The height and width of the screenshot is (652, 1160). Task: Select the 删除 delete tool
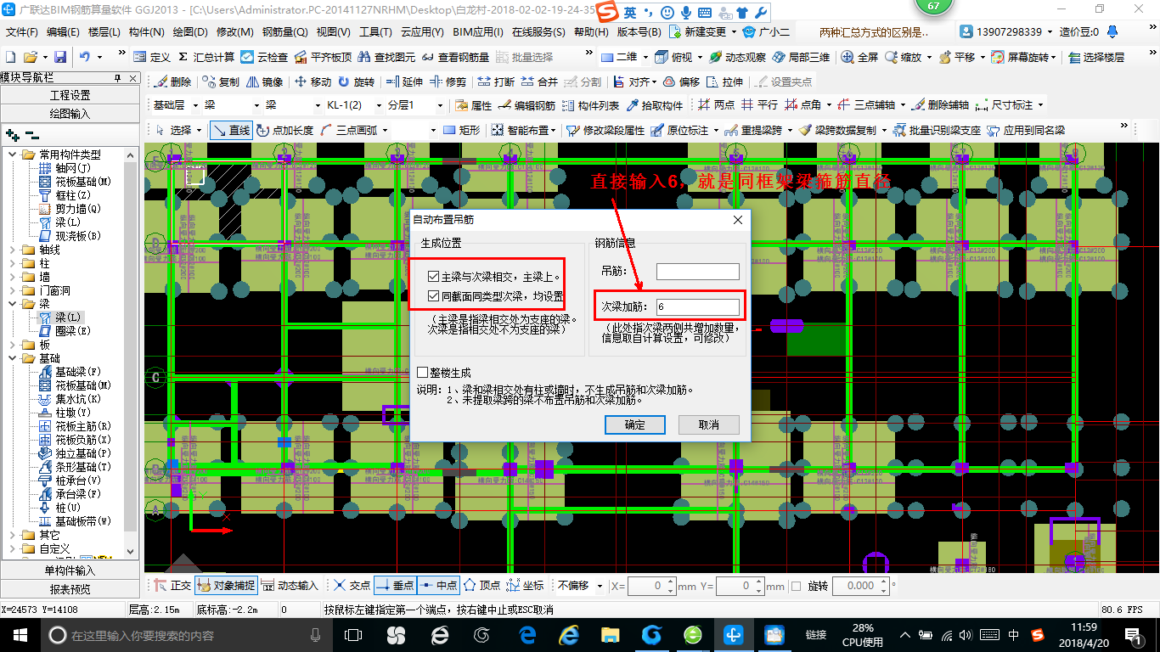(172, 81)
